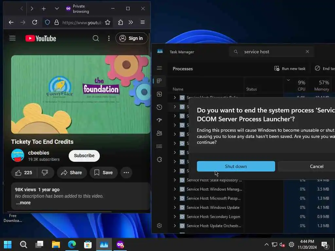Open taskbar Search magnifier
This screenshot has height=251, width=335.
[x=24, y=244]
